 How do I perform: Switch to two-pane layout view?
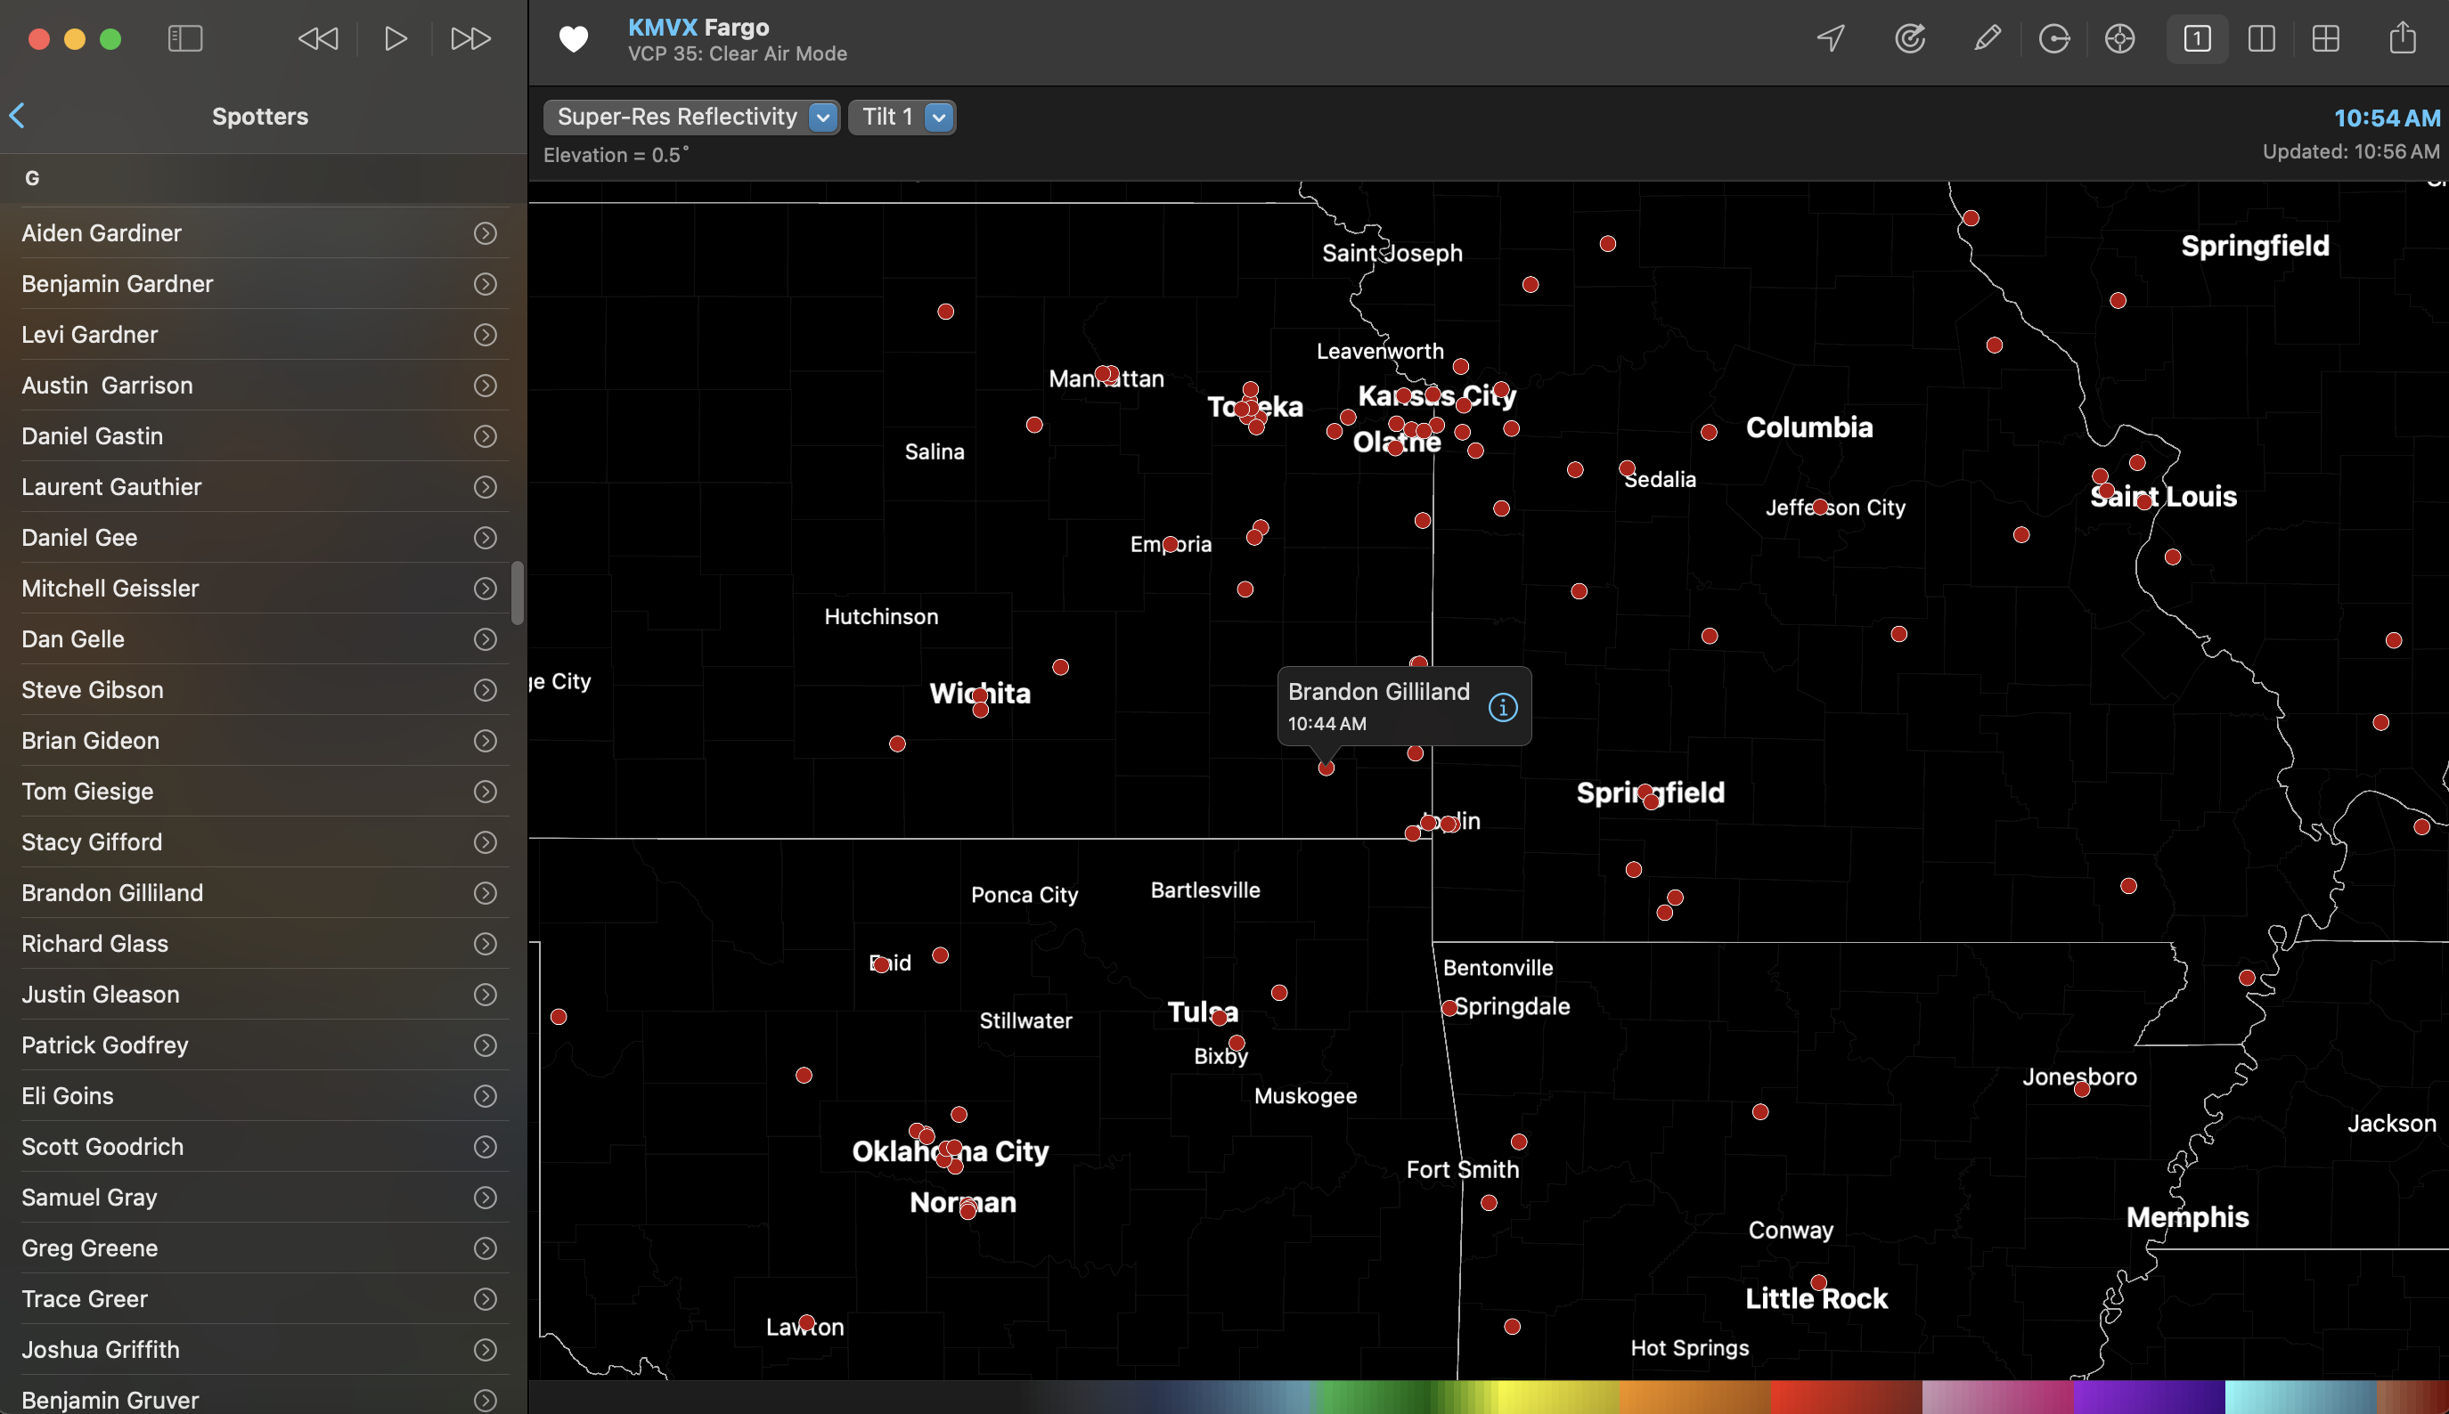pyautogui.click(x=2262, y=39)
